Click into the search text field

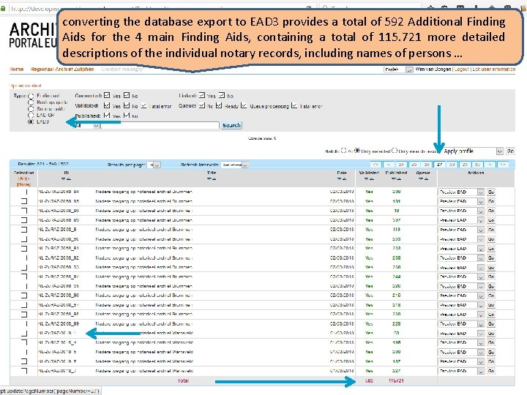pyautogui.click(x=160, y=125)
